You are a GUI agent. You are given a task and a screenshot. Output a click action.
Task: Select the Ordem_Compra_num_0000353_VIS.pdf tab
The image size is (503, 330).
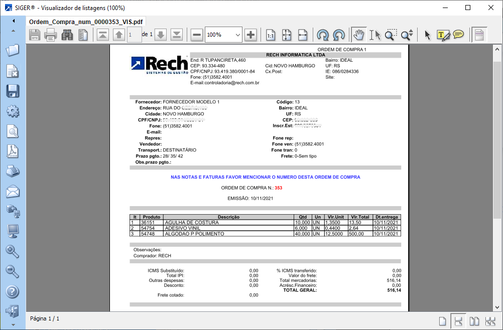coord(85,22)
